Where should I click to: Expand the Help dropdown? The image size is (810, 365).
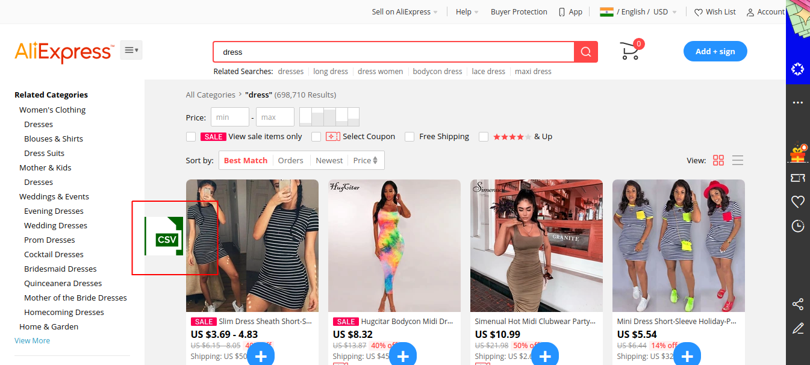tap(467, 12)
